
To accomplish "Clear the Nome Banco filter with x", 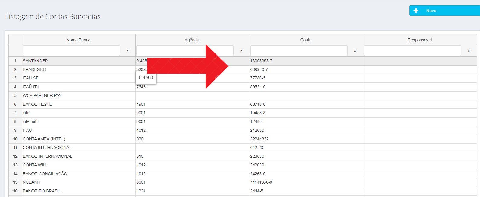I will [128, 51].
